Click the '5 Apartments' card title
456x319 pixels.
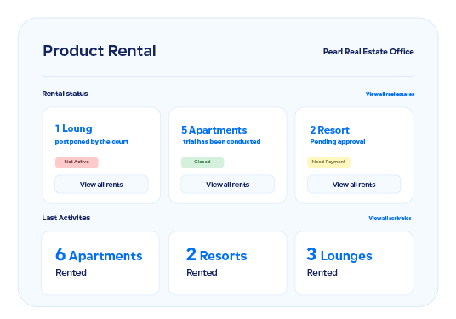214,130
